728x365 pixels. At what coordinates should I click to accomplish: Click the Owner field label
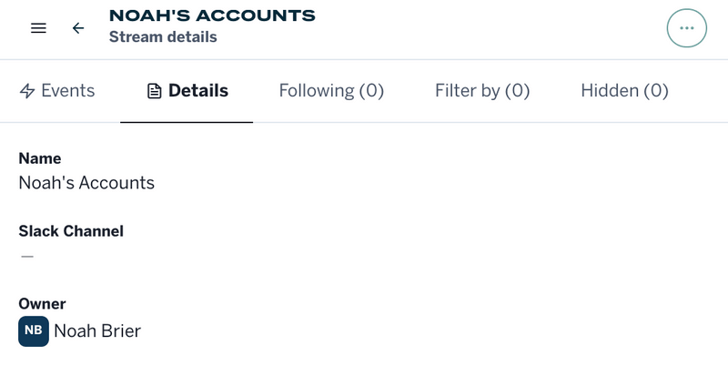(x=42, y=304)
